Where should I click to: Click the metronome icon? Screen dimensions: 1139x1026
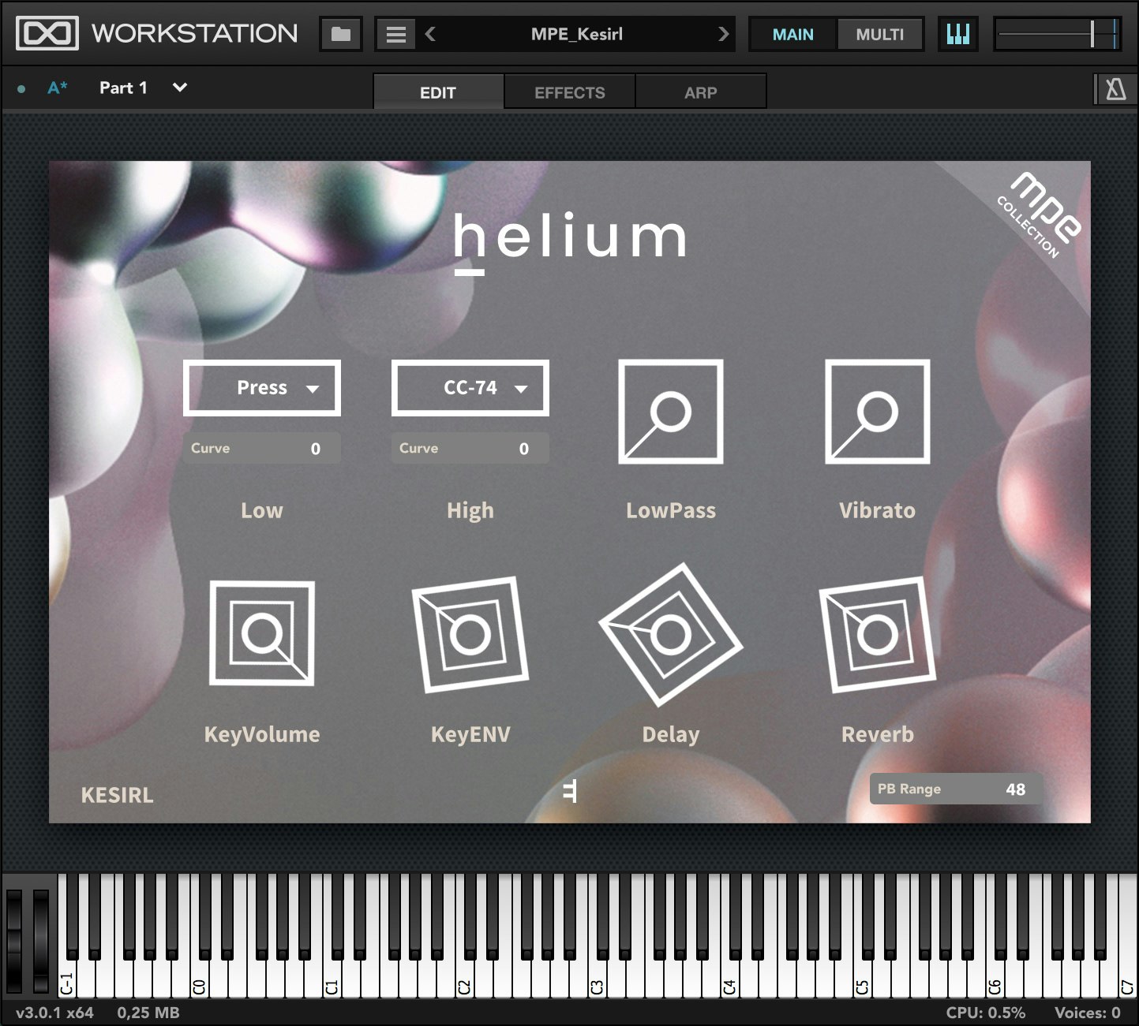(x=1115, y=90)
